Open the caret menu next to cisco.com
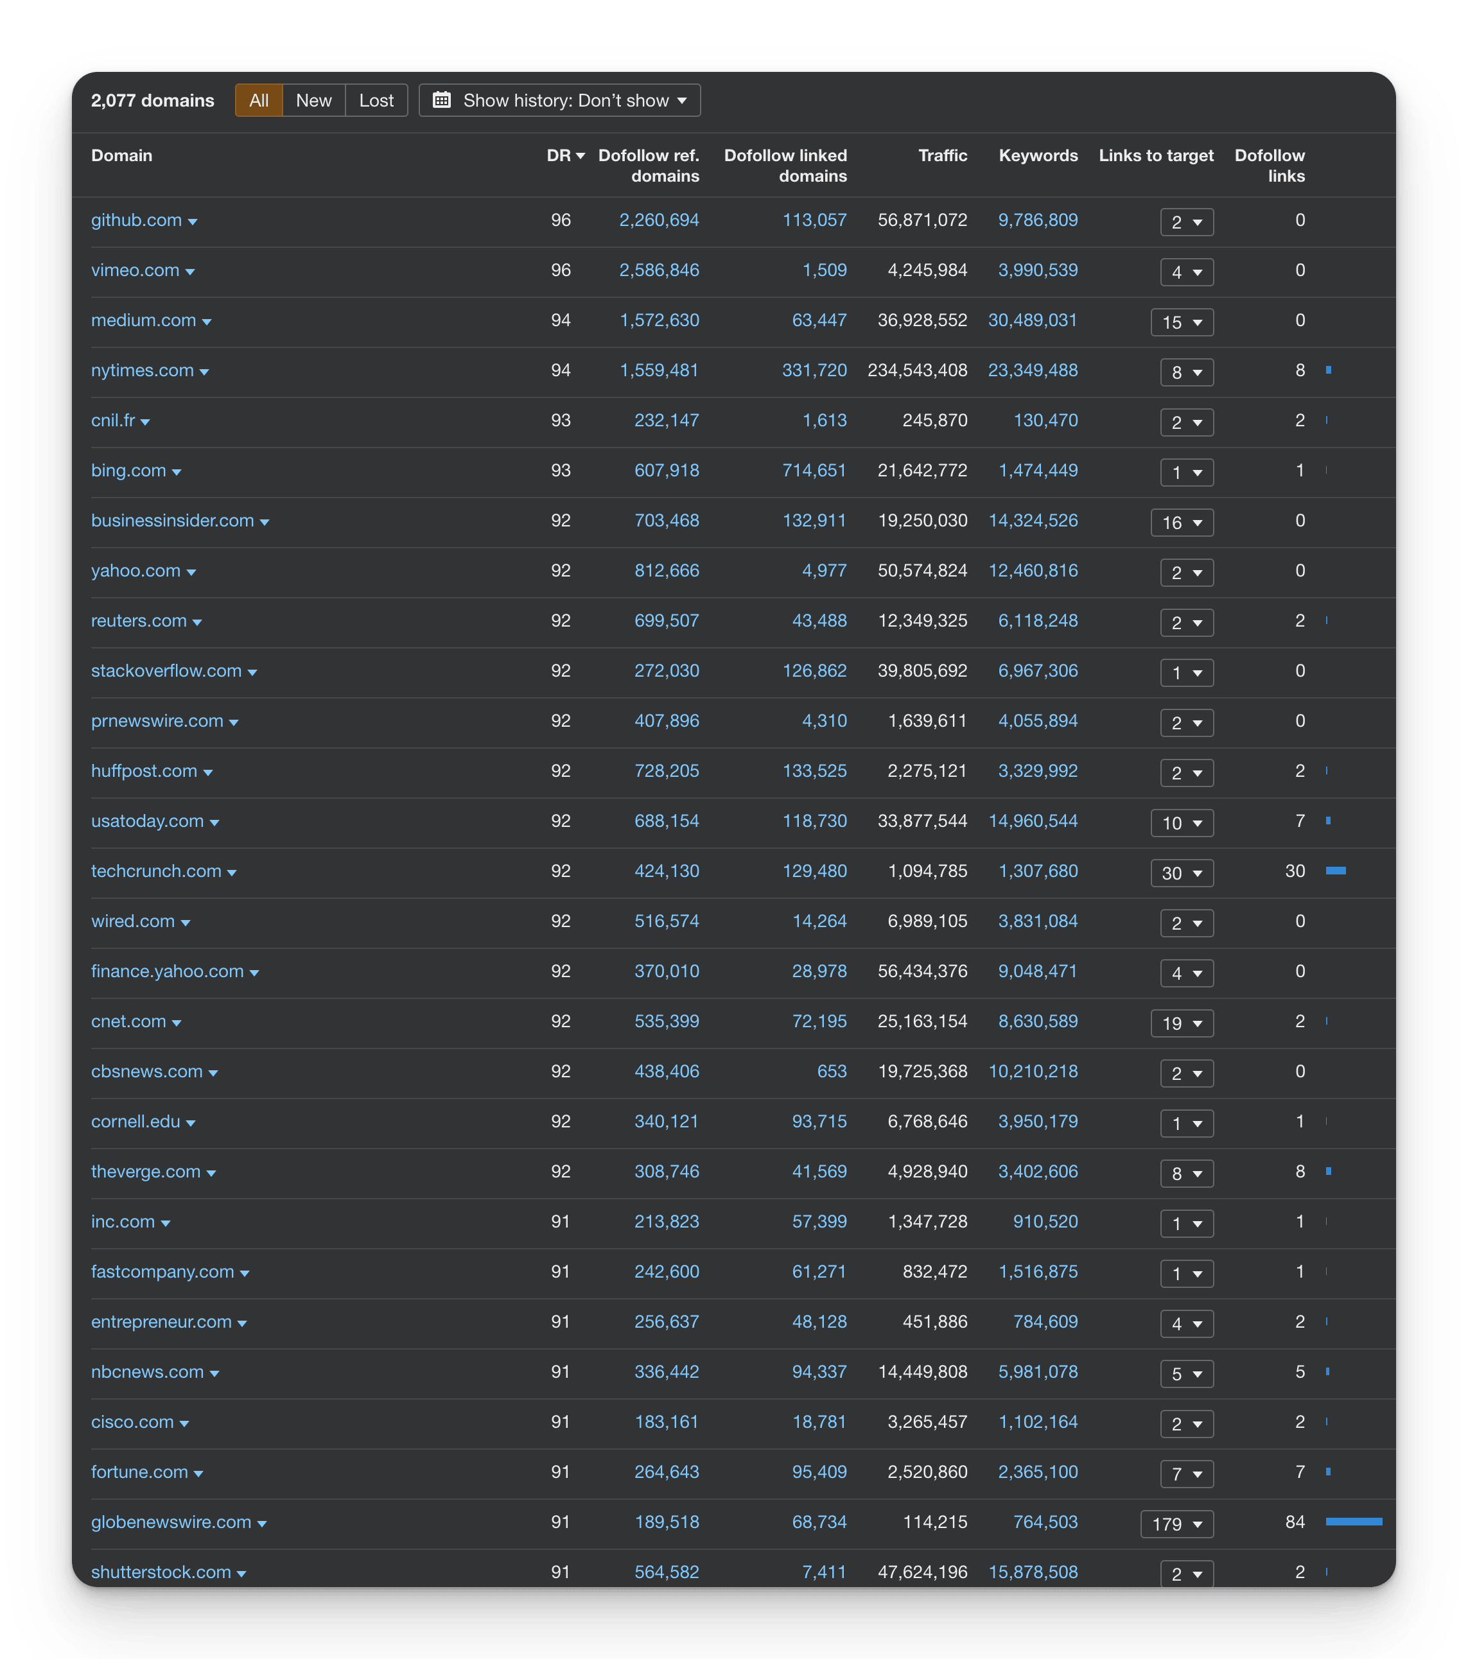This screenshot has height=1659, width=1468. [184, 1423]
